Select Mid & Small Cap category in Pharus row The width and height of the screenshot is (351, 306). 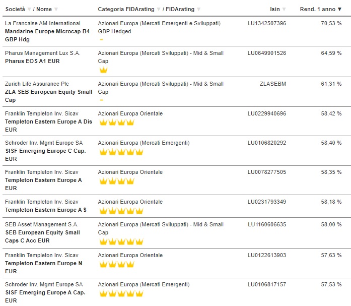coord(161,57)
